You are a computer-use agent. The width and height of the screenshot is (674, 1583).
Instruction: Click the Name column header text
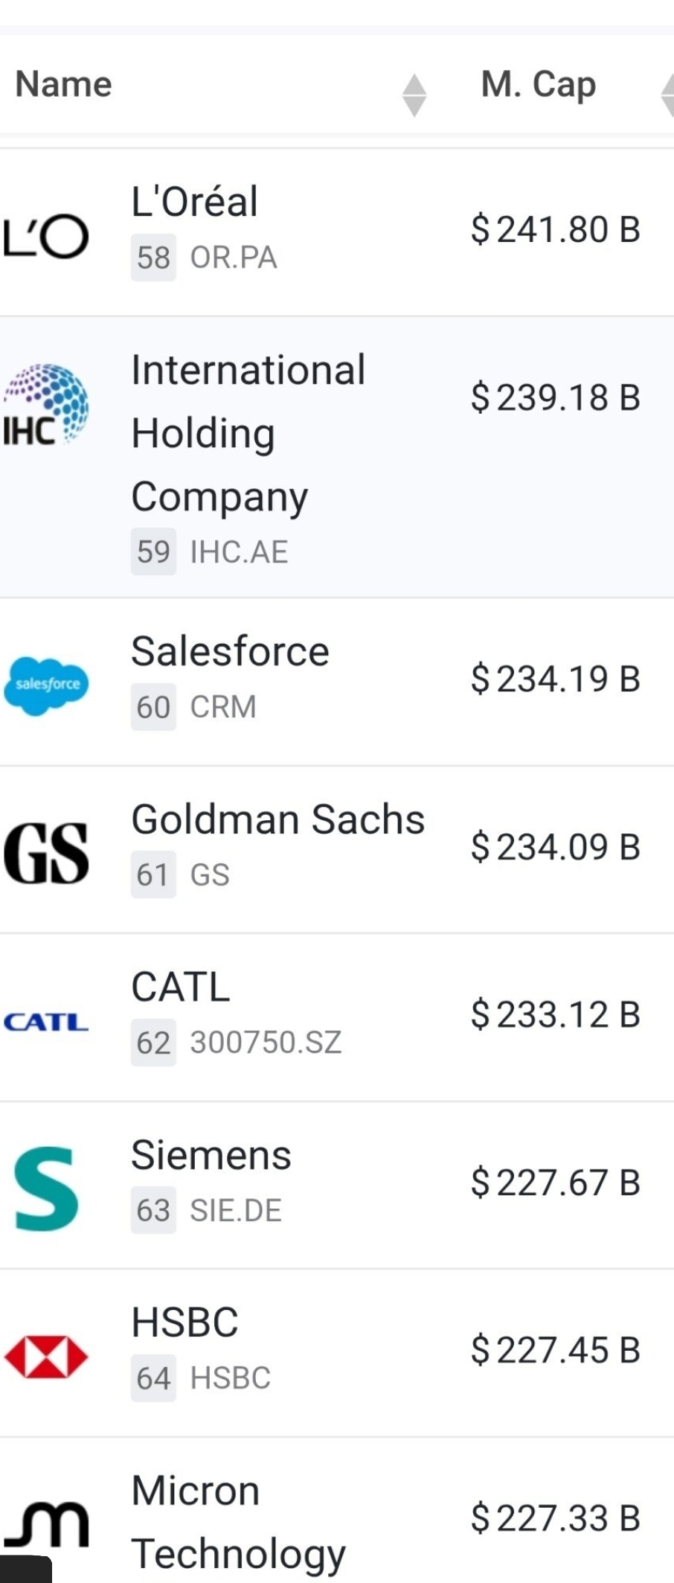64,84
